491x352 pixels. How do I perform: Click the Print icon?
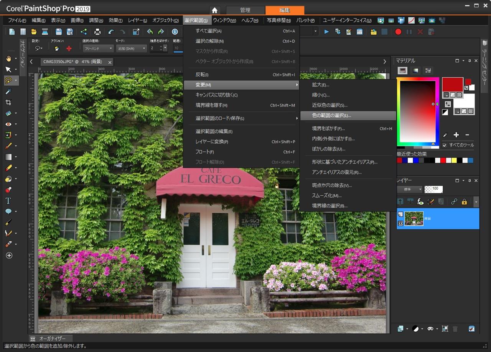coord(97,32)
